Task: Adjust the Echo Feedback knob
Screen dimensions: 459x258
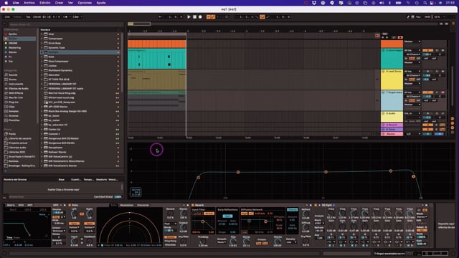Action: click(x=90, y=242)
